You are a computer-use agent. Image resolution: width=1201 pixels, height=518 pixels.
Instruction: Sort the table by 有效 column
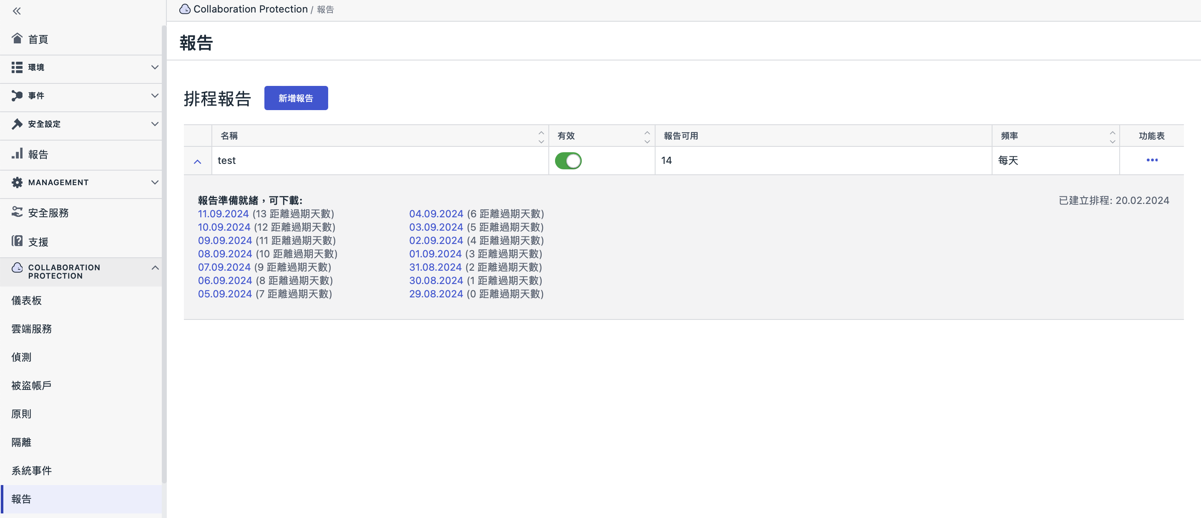point(647,137)
